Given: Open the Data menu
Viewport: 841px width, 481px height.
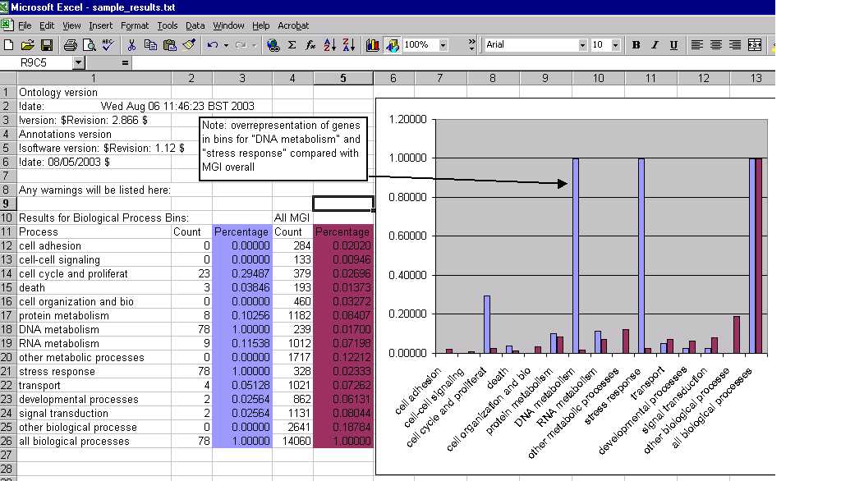Looking at the screenshot, I should 195,25.
